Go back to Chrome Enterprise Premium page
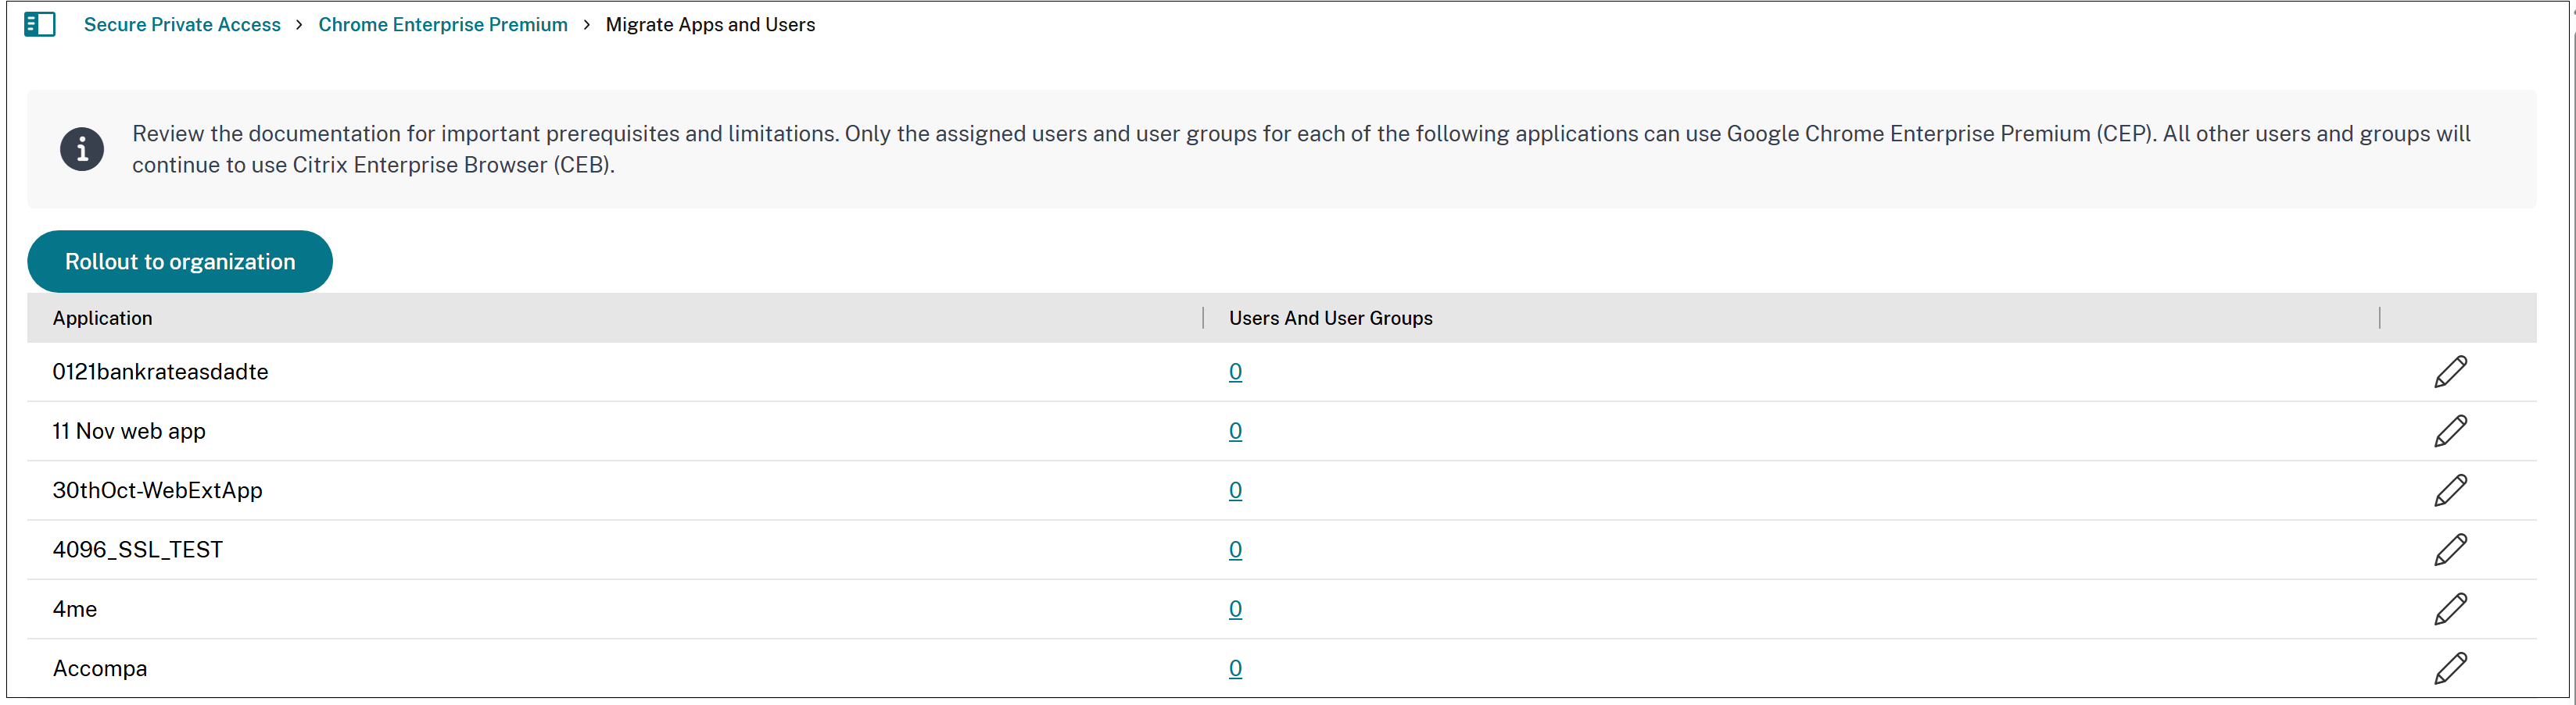The height and width of the screenshot is (705, 2576). 442,24
